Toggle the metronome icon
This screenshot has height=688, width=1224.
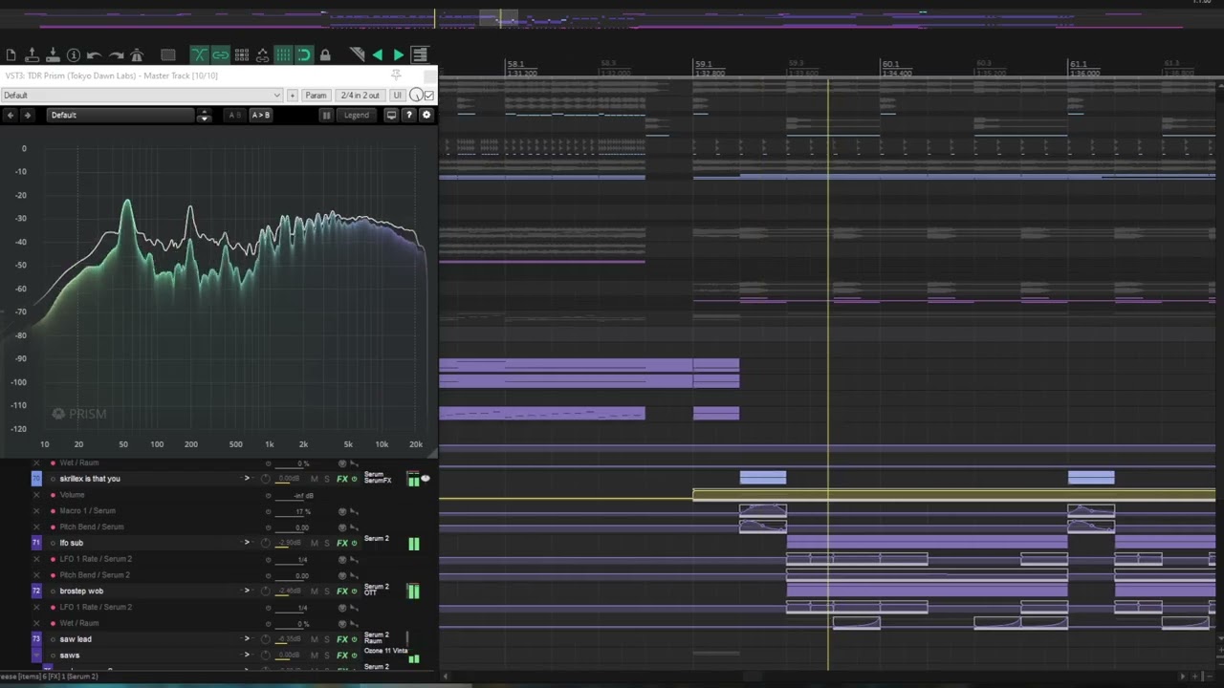137,55
